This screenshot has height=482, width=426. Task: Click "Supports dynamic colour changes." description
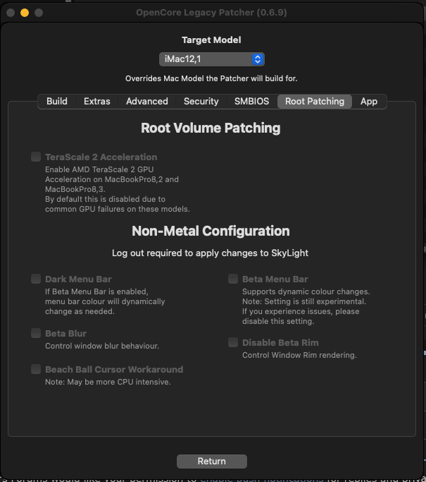(306, 291)
